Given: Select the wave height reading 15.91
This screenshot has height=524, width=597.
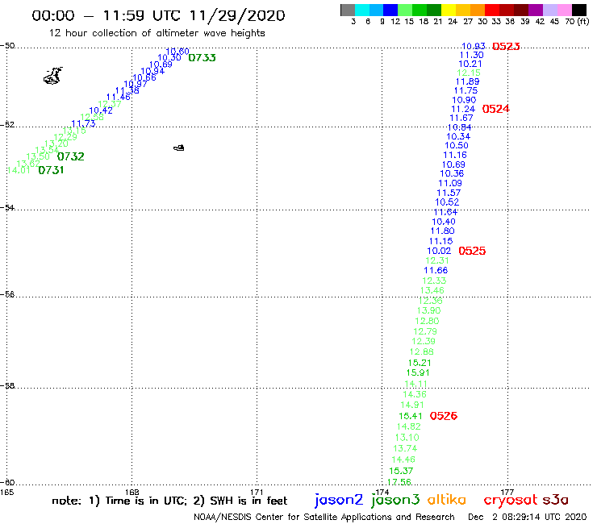Looking at the screenshot, I should coord(418,373).
